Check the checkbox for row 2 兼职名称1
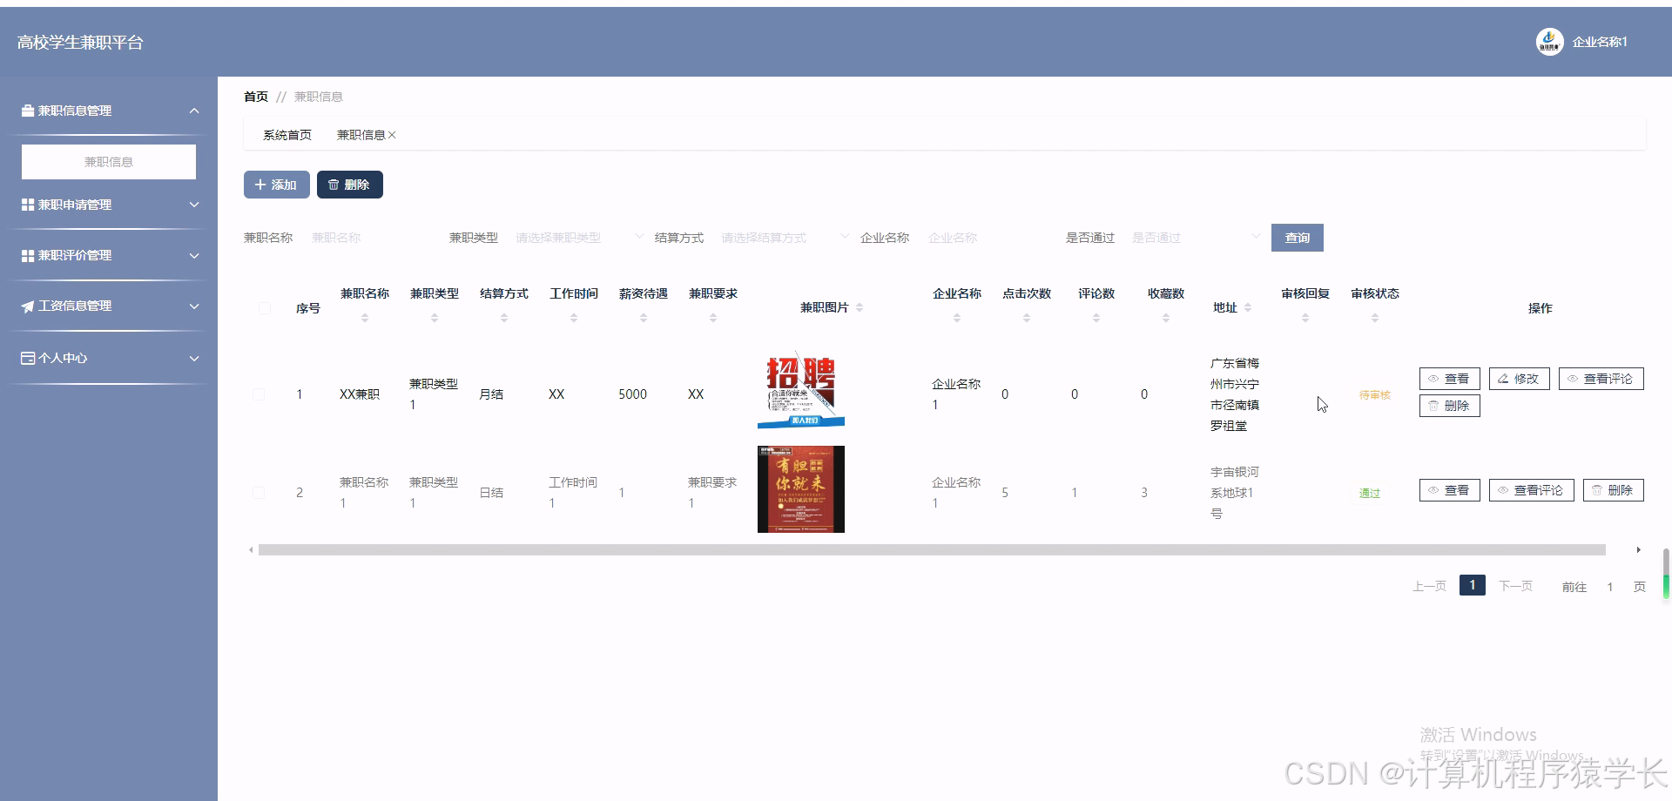The height and width of the screenshot is (801, 1672). coord(259,493)
